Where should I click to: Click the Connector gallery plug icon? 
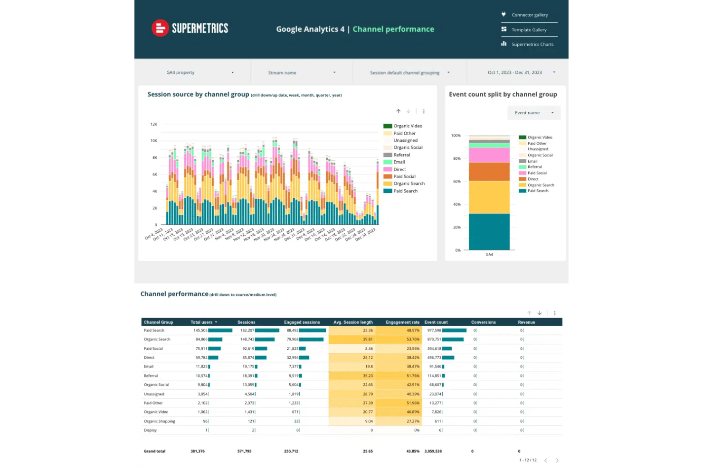[x=503, y=14]
